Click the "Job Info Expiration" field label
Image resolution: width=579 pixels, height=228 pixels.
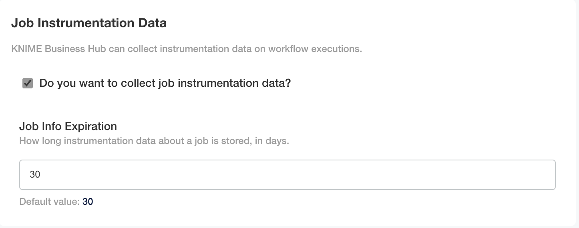click(68, 126)
